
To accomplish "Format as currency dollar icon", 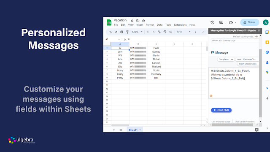I will [148, 32].
